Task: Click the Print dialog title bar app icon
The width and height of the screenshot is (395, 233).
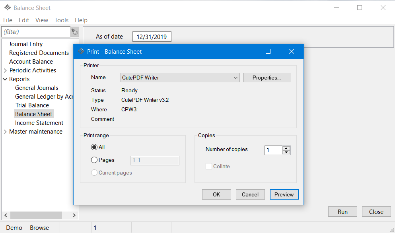Action: coord(82,51)
